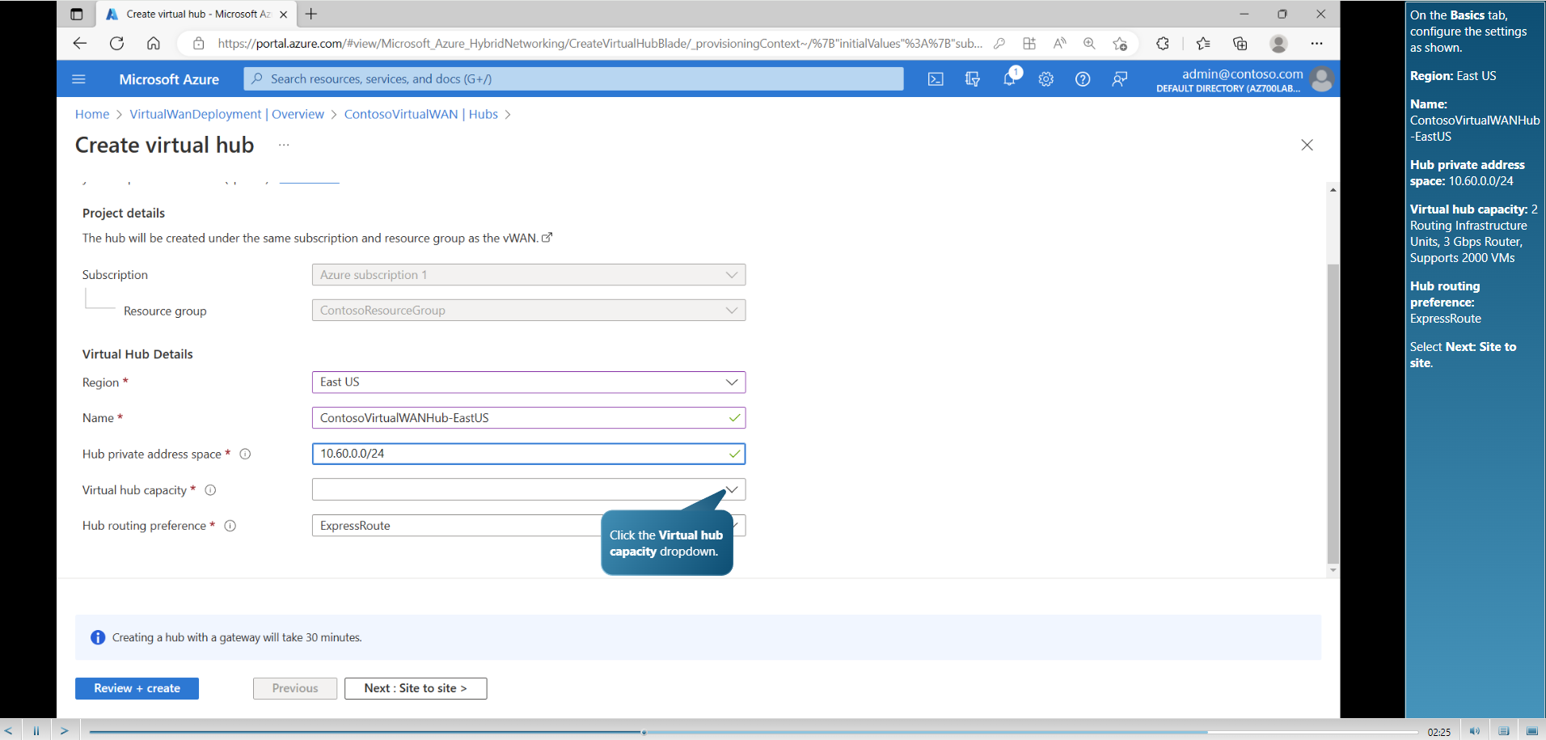The width and height of the screenshot is (1546, 740).
Task: Pause the simulation playback
Action: [x=36, y=730]
